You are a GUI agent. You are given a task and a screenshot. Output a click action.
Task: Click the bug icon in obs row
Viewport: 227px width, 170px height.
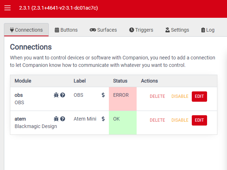(x=56, y=95)
